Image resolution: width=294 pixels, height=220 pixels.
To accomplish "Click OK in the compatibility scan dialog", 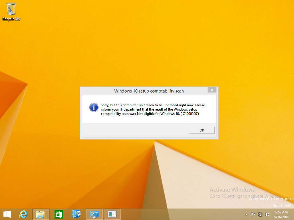I will click(x=202, y=130).
